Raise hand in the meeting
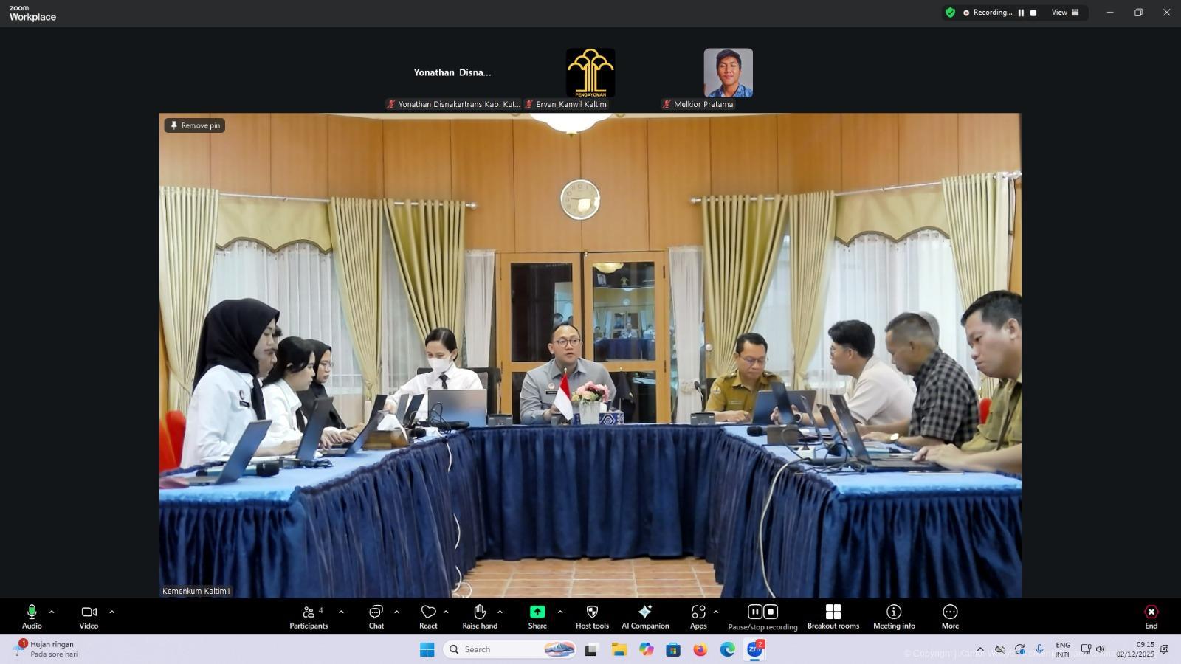This screenshot has height=664, width=1181. click(480, 616)
